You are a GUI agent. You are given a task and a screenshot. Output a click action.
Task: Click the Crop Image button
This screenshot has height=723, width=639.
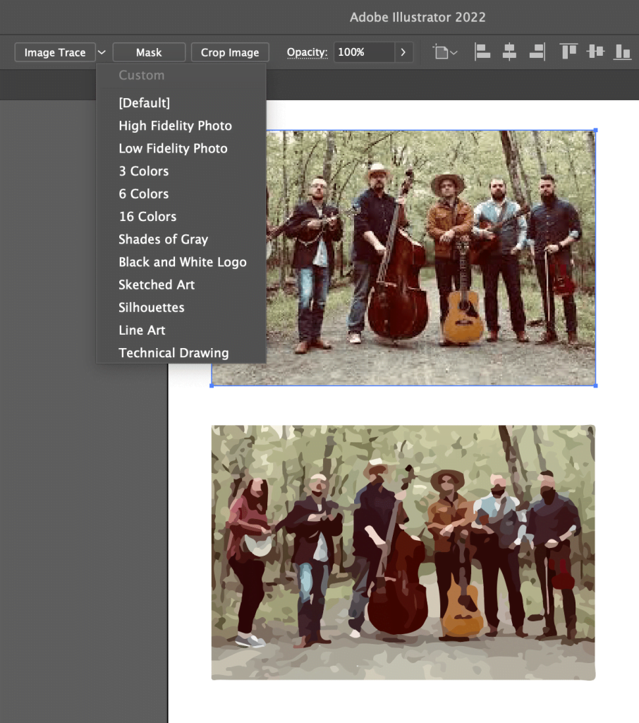click(230, 52)
